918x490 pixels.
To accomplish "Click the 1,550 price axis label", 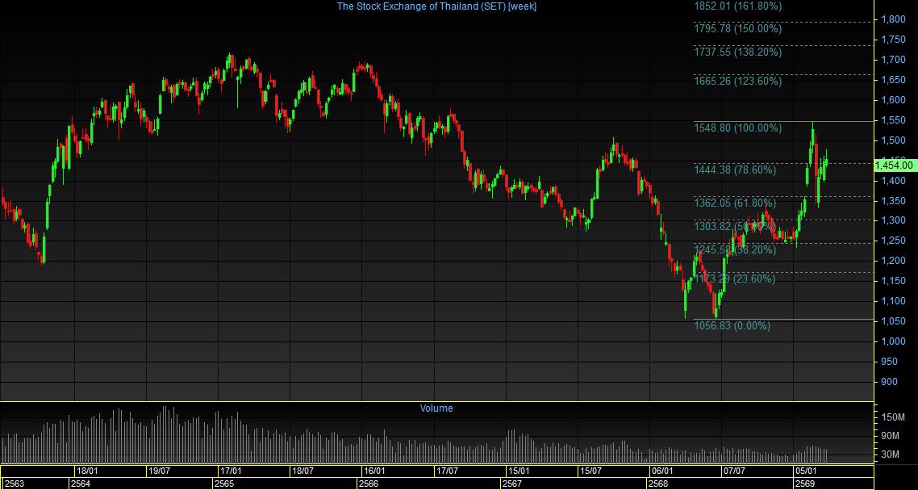I will click(x=894, y=120).
